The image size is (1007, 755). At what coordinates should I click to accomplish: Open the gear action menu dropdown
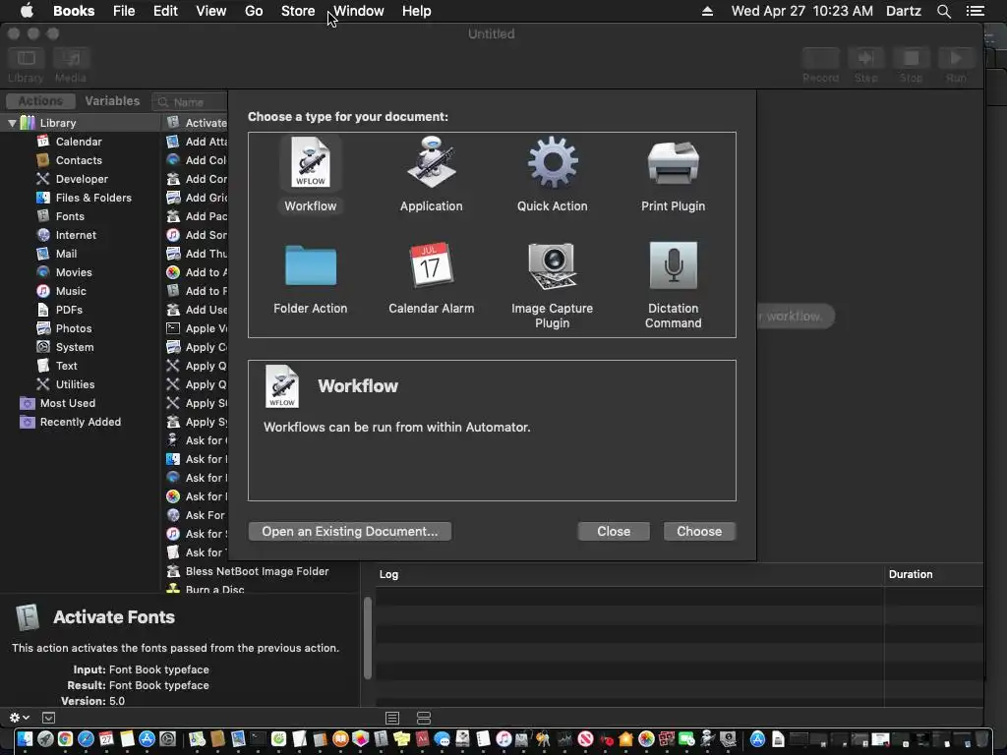[x=20, y=717]
